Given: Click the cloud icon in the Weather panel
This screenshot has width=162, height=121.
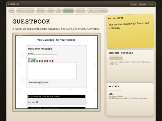Looking at the screenshot, I should pos(111,94).
